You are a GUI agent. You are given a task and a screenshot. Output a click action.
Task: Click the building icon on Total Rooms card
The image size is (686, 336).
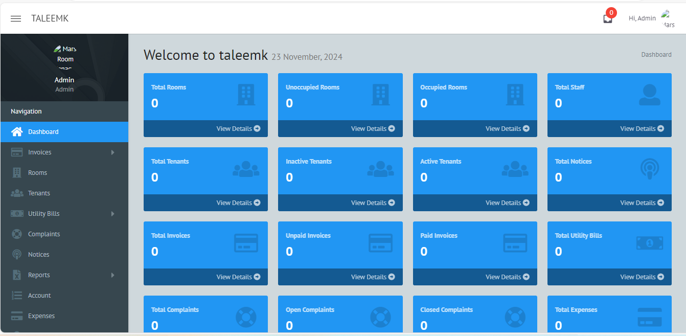point(246,95)
